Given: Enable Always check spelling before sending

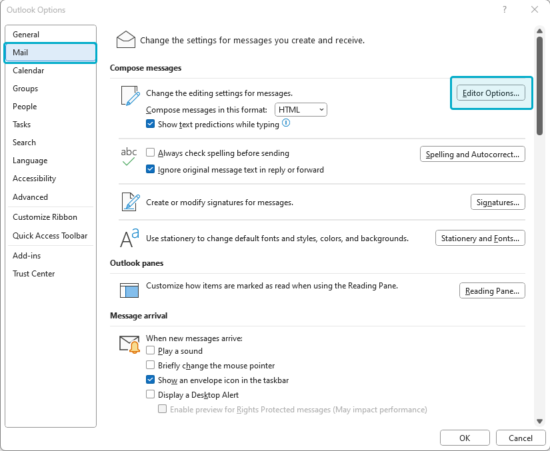Looking at the screenshot, I should coord(150,153).
